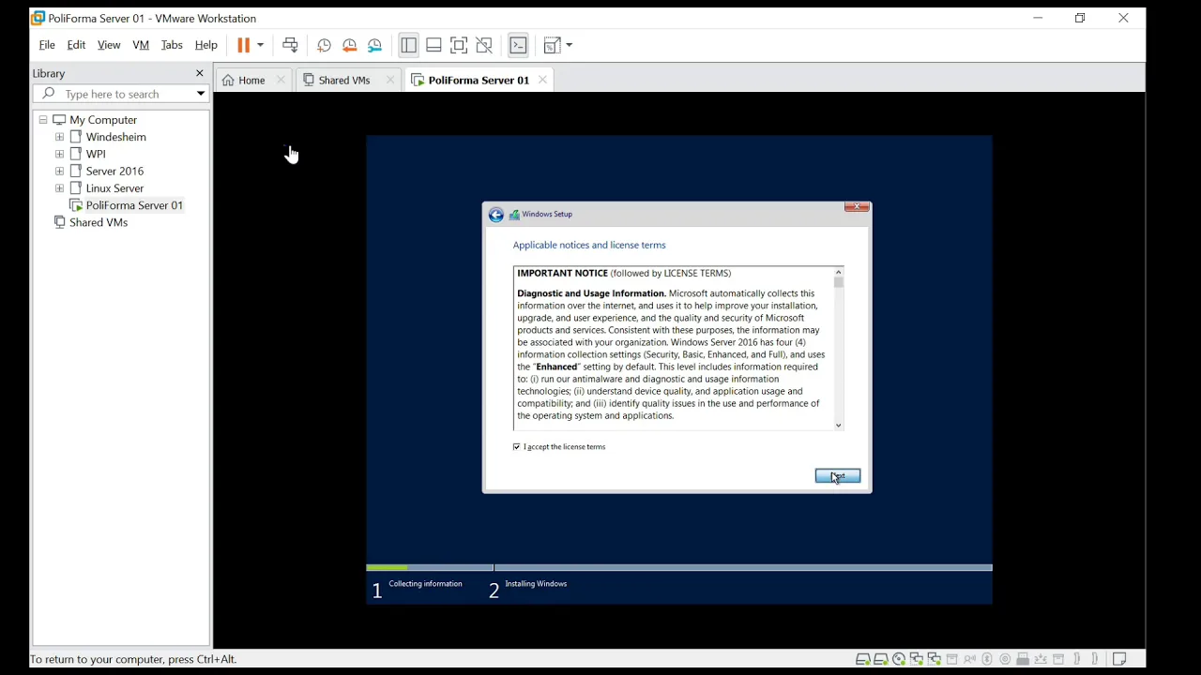
Task: Click the license text scroll up arrow
Action: pos(839,272)
